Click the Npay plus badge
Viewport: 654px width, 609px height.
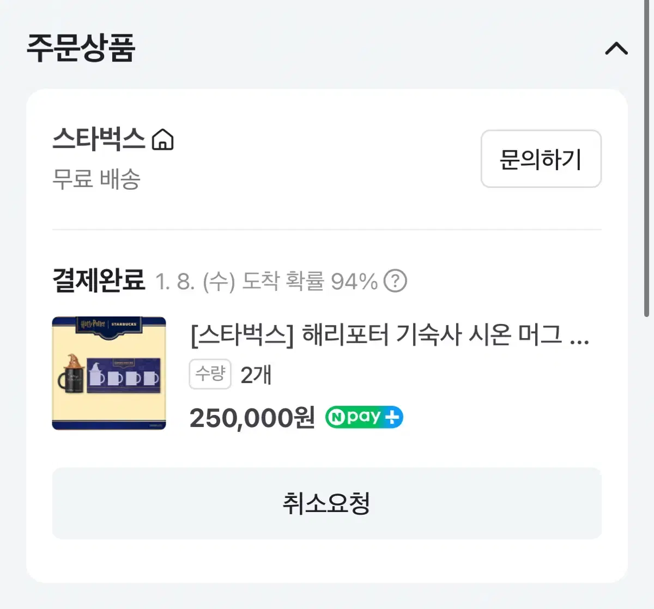point(364,418)
